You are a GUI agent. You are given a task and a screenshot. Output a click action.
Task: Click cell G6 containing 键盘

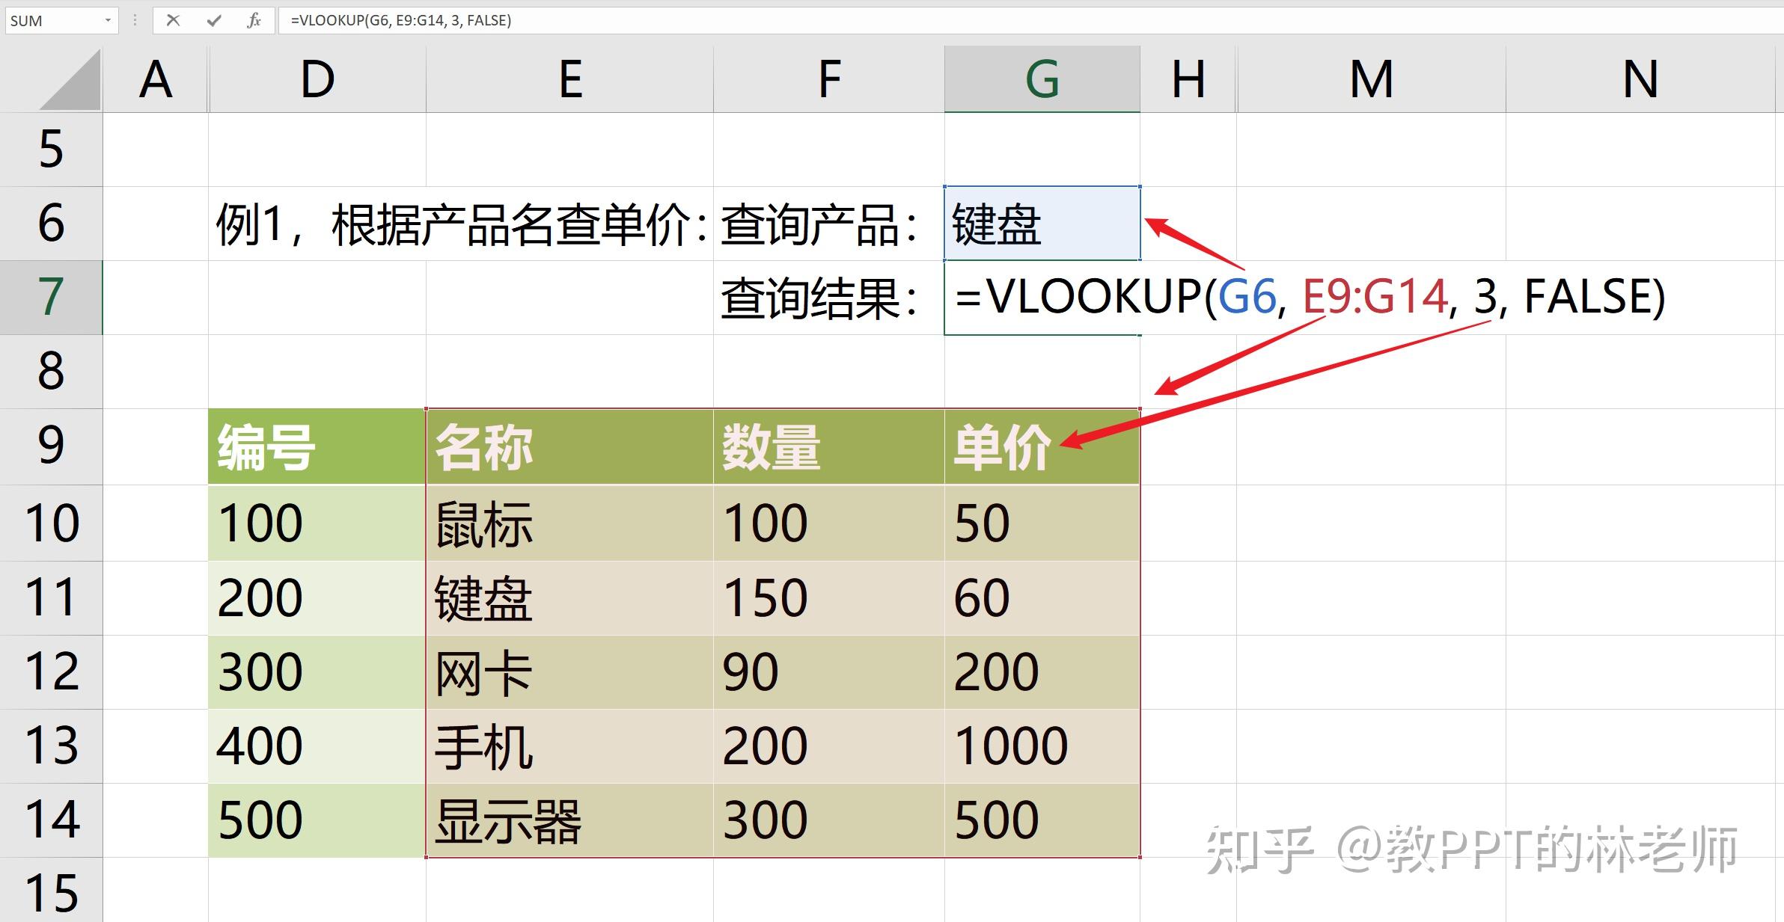(x=1041, y=224)
